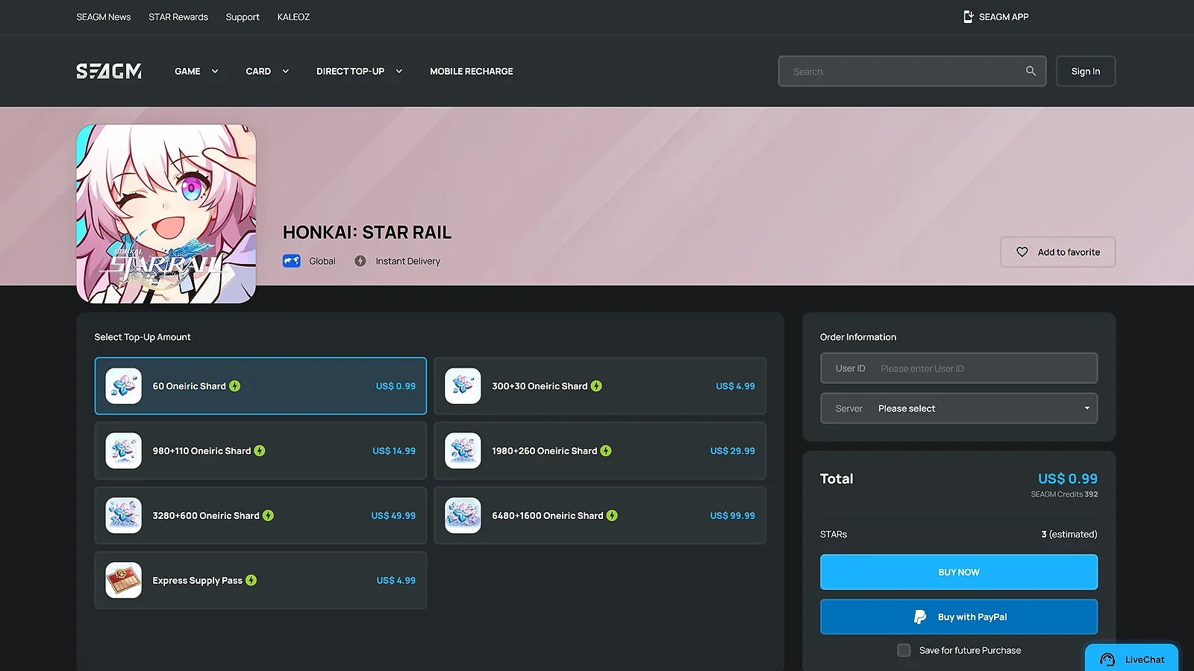Click the Honkai Star Rail game thumbnail
The image size is (1194, 671).
pos(166,214)
